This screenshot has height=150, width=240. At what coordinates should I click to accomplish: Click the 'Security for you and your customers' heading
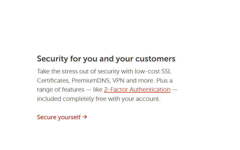pos(106,59)
